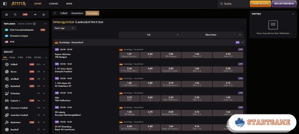Select the Fußball sport icon in the menu

7,64
